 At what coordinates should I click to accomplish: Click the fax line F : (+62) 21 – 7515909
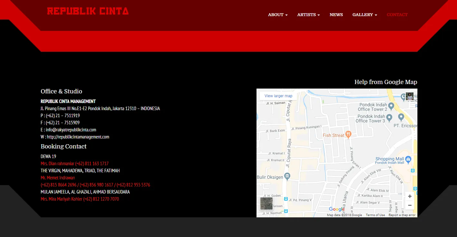pos(60,123)
